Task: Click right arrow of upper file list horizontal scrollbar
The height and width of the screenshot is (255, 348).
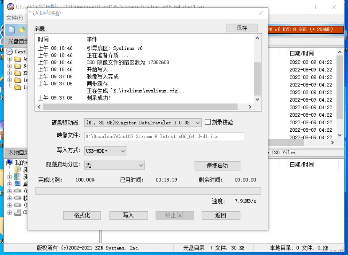Action: pyautogui.click(x=332, y=143)
